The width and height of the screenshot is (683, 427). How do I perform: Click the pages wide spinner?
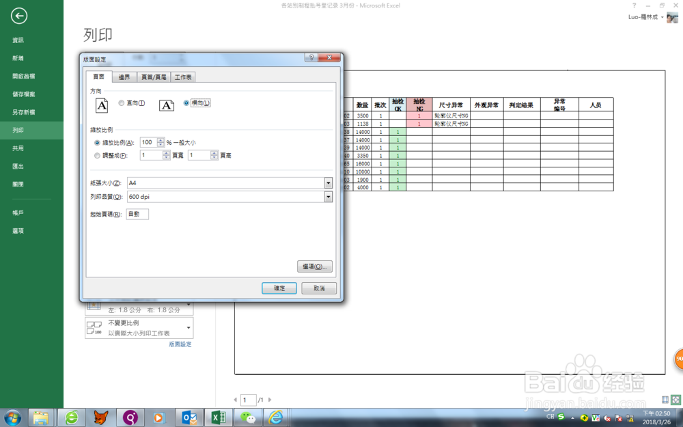tap(167, 155)
